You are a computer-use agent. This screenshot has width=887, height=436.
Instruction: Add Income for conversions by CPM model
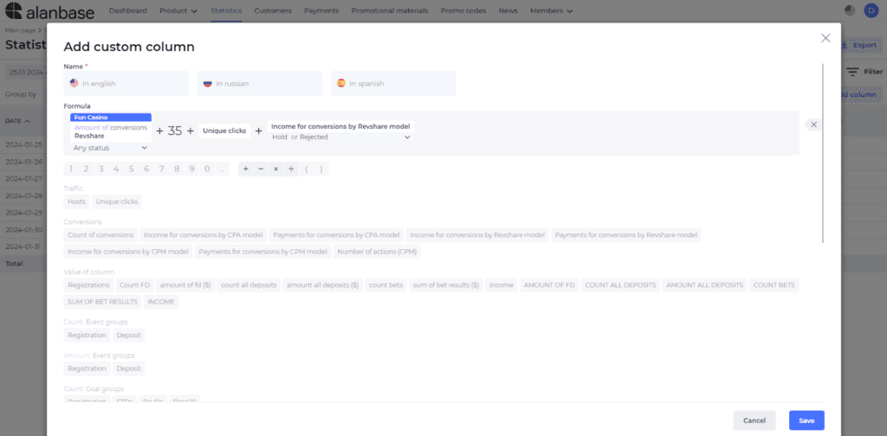(x=128, y=252)
